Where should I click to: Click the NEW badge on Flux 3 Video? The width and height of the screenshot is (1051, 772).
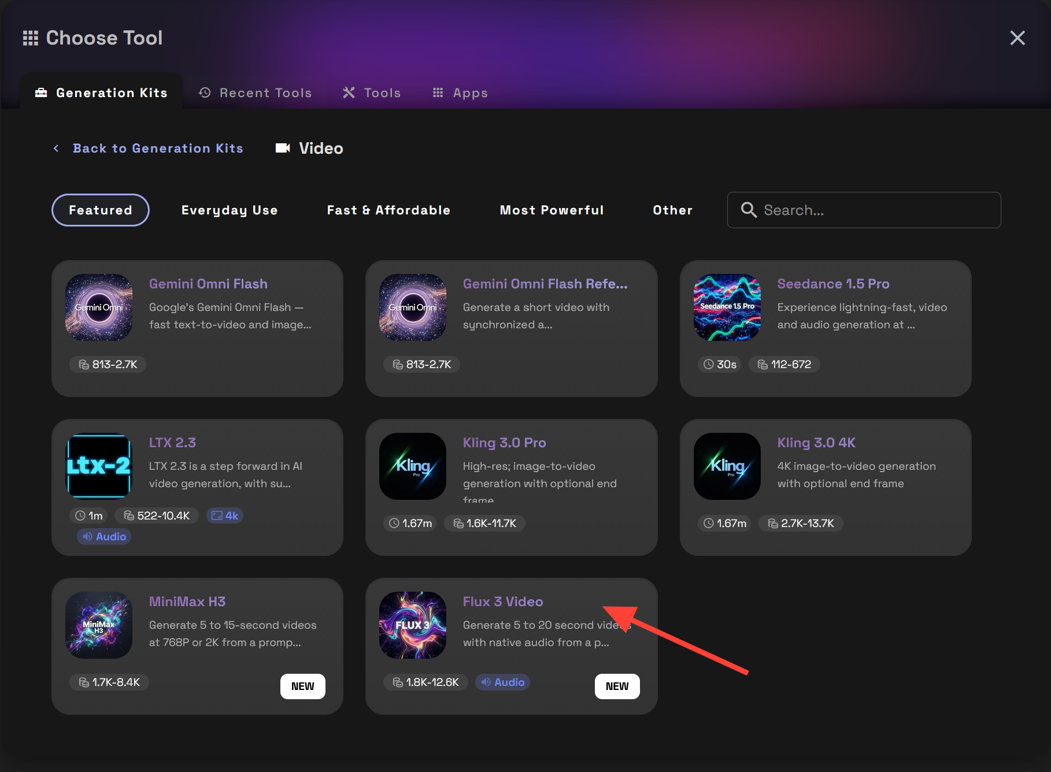(x=617, y=686)
